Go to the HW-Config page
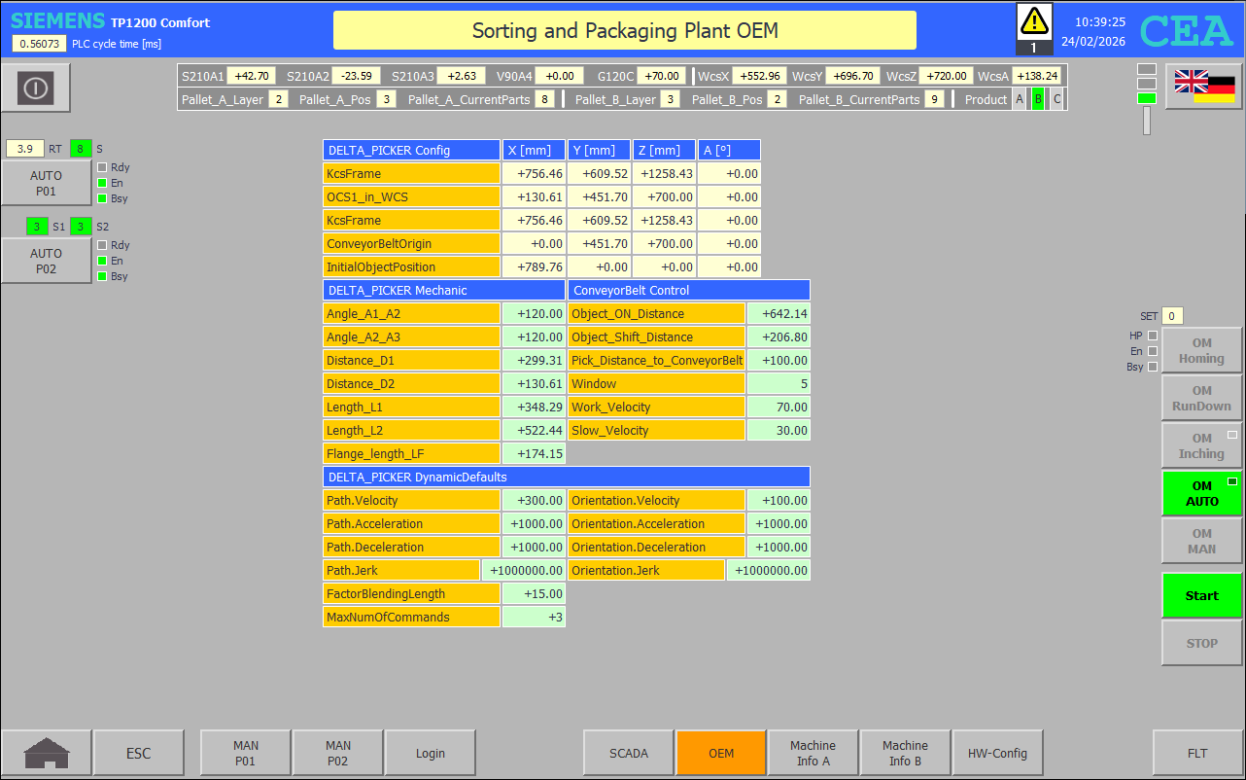 coord(997,753)
